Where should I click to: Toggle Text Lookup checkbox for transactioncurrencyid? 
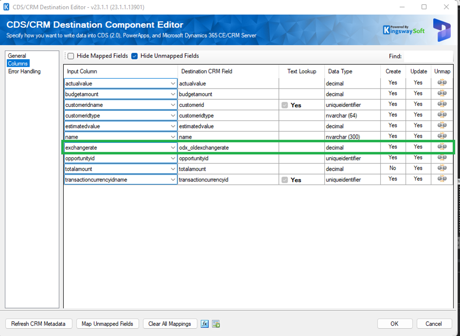(285, 180)
